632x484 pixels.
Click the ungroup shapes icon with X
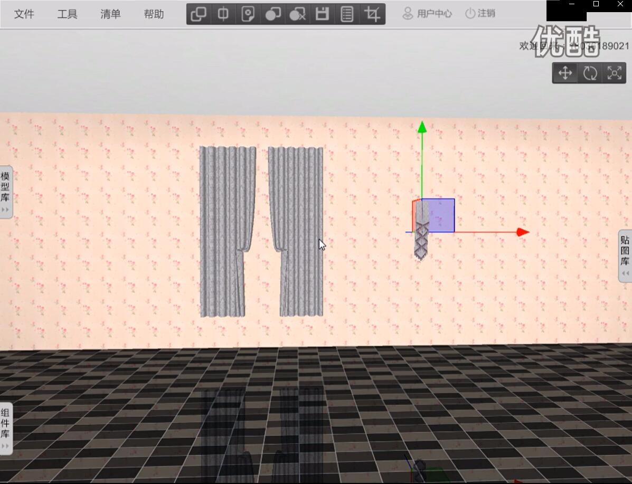[x=297, y=14]
